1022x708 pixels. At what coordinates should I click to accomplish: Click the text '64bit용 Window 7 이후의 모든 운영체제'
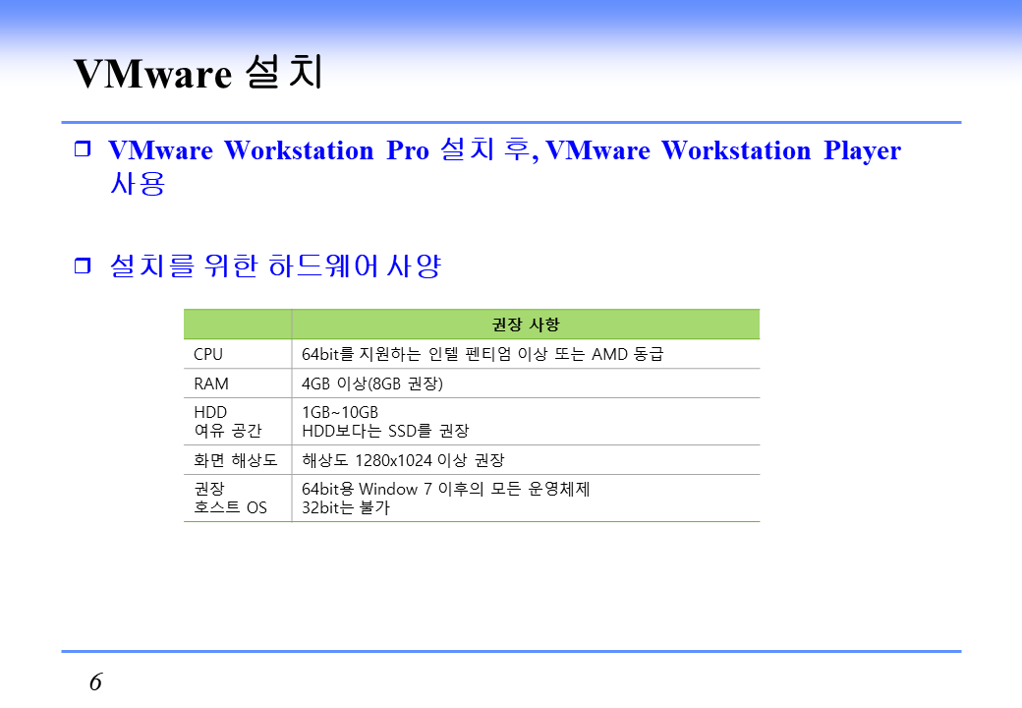pyautogui.click(x=445, y=489)
